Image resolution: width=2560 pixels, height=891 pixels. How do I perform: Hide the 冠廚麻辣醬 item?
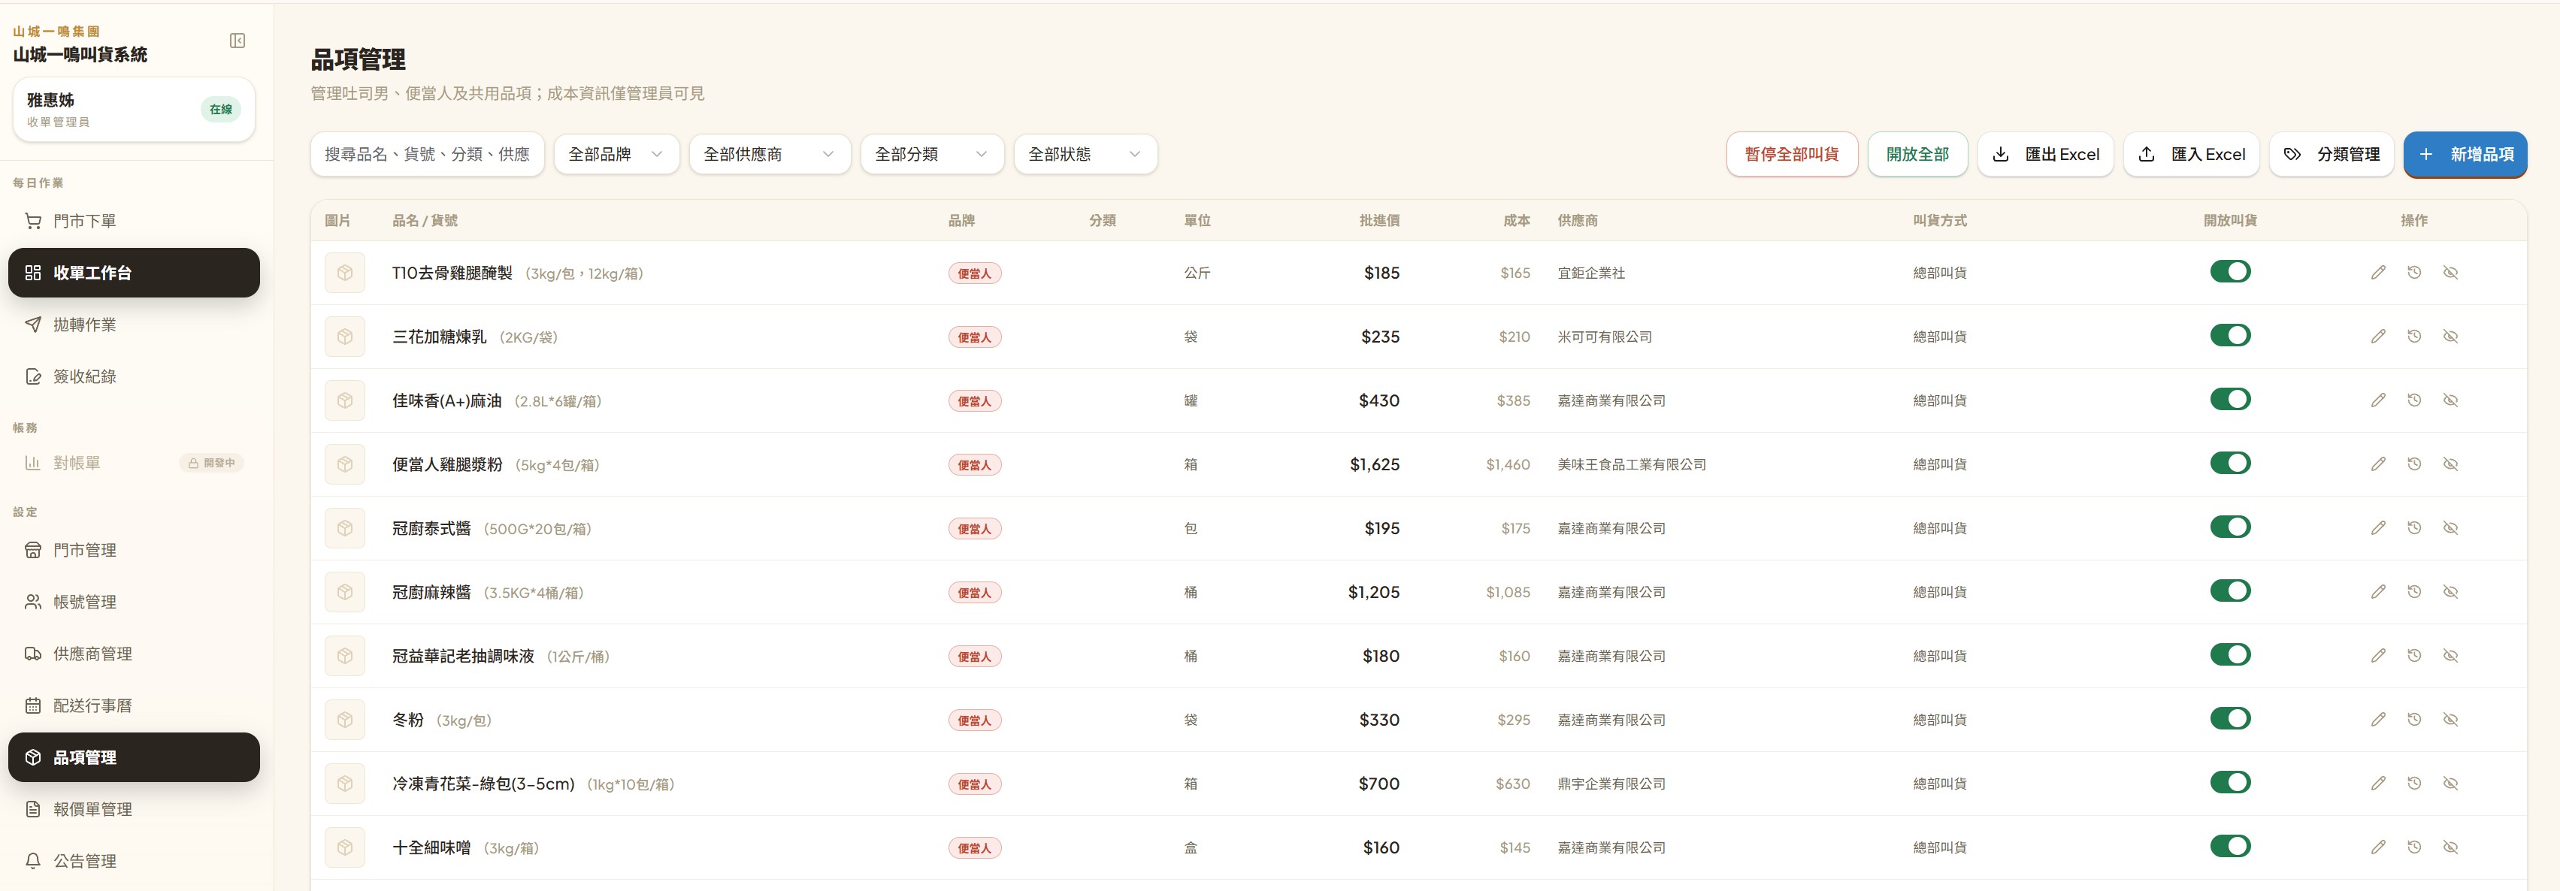2451,592
